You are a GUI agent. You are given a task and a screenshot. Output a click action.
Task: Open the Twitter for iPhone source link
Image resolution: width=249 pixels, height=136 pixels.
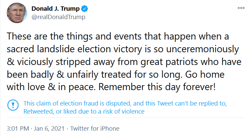pyautogui.click(x=95, y=129)
